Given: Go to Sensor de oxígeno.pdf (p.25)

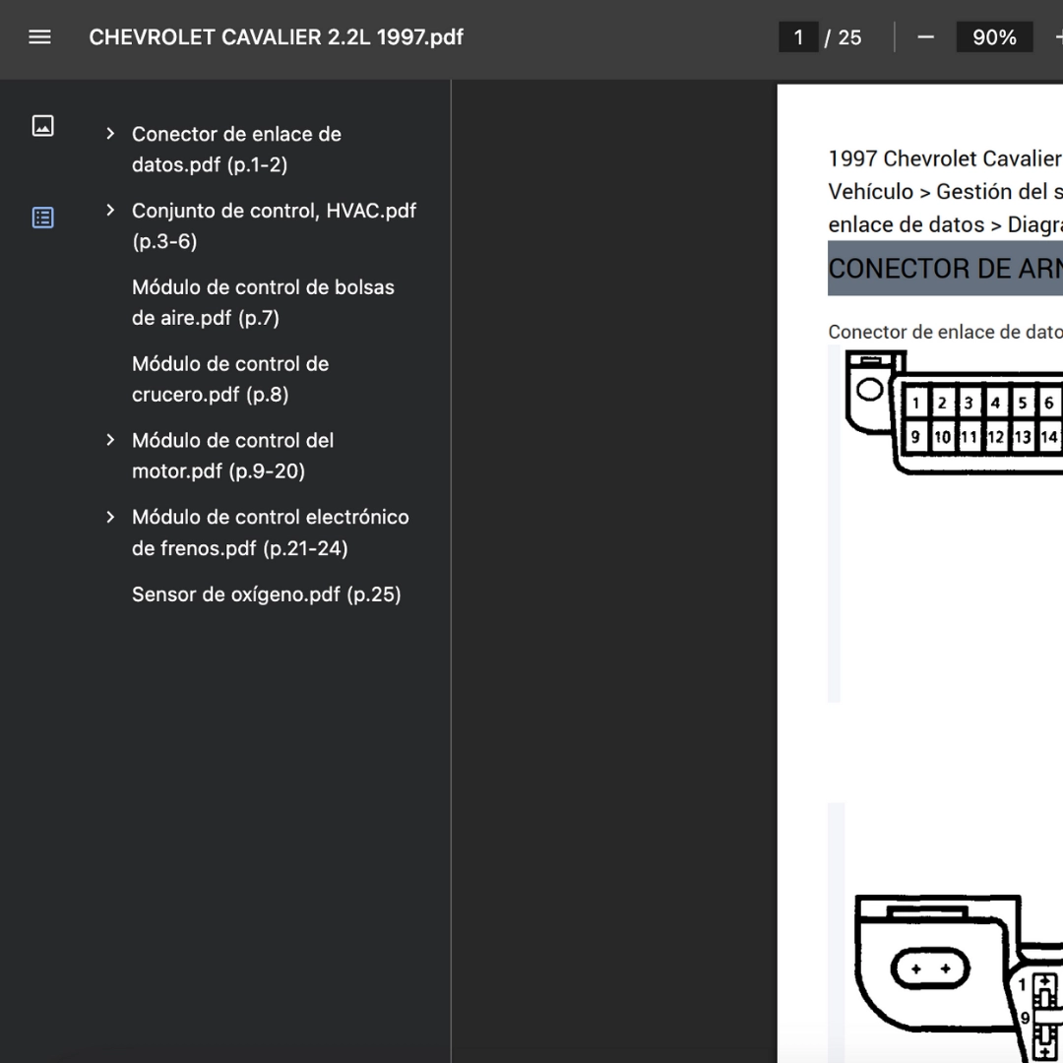Looking at the screenshot, I should (x=267, y=594).
